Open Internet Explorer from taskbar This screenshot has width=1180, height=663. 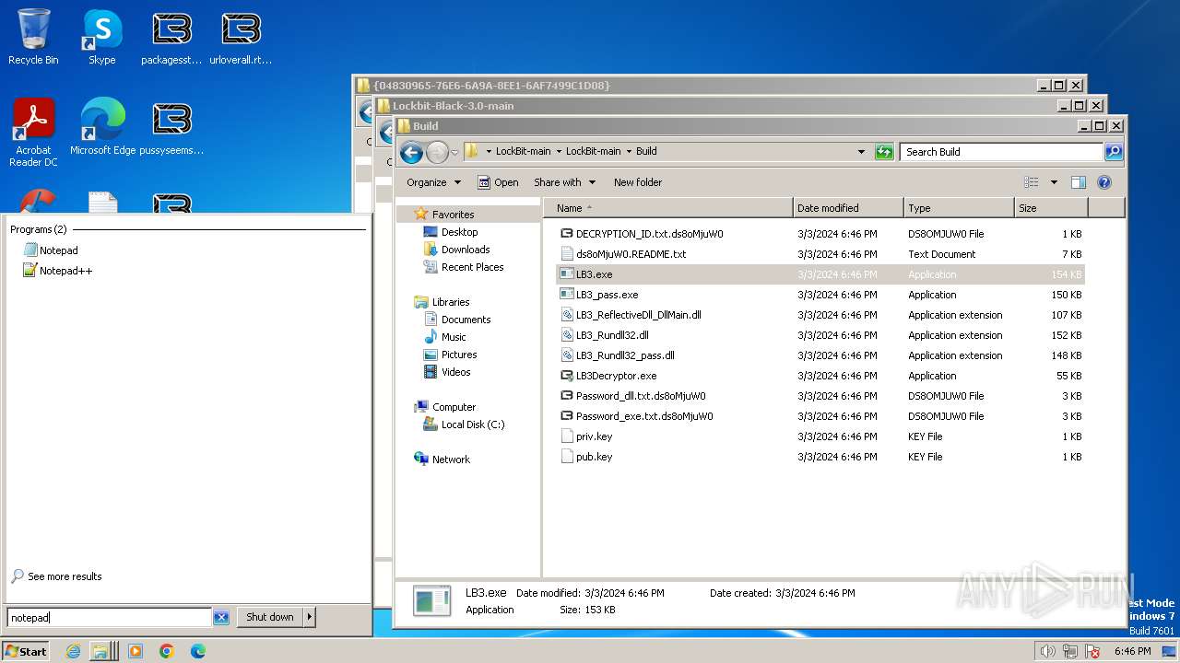74,651
